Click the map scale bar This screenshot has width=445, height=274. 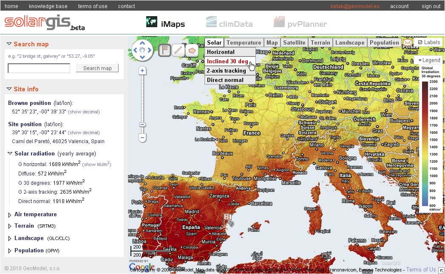click(152, 251)
